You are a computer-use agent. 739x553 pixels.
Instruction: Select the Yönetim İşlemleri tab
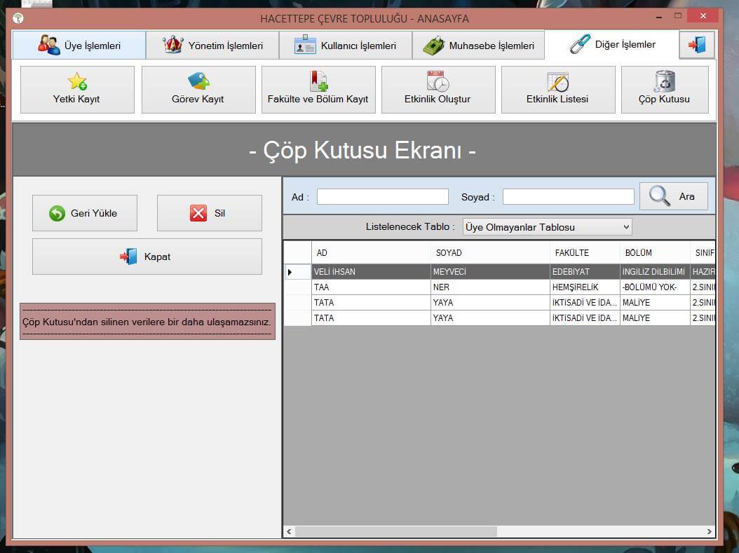(212, 46)
